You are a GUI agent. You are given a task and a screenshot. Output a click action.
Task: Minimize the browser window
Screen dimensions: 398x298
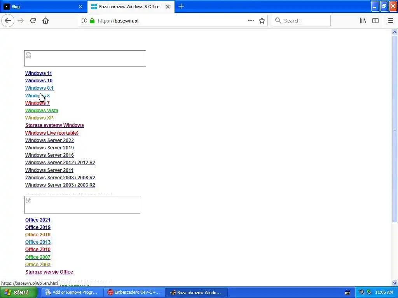coord(375,6)
